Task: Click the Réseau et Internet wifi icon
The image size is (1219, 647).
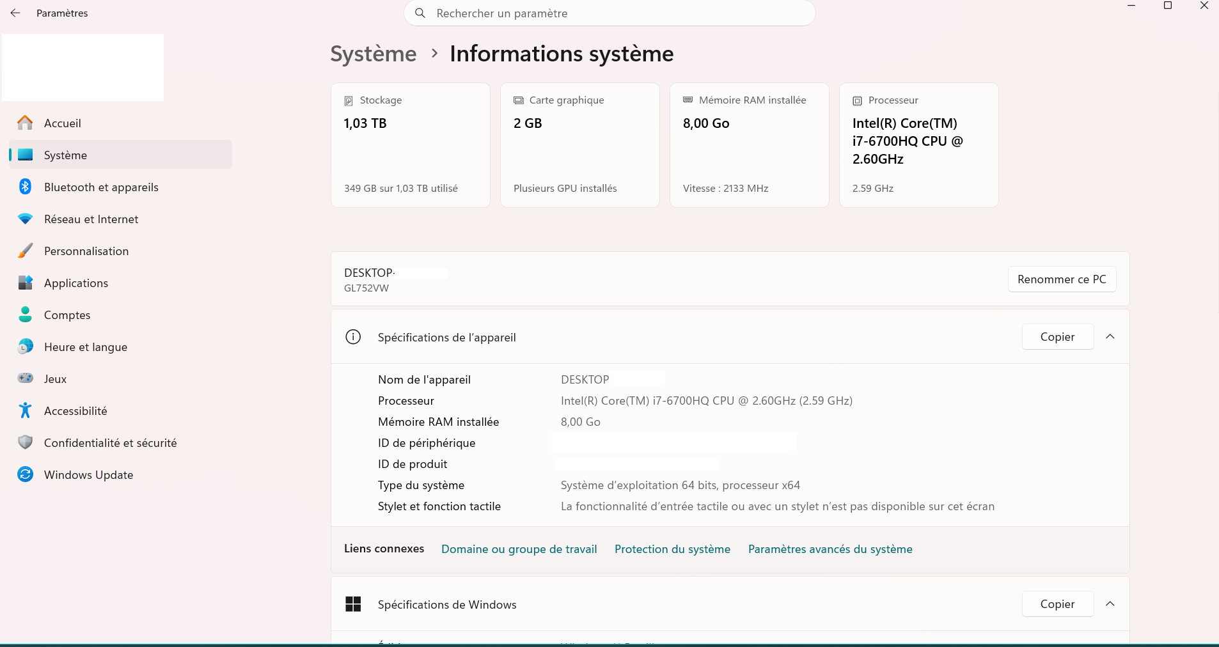Action: pyautogui.click(x=25, y=219)
